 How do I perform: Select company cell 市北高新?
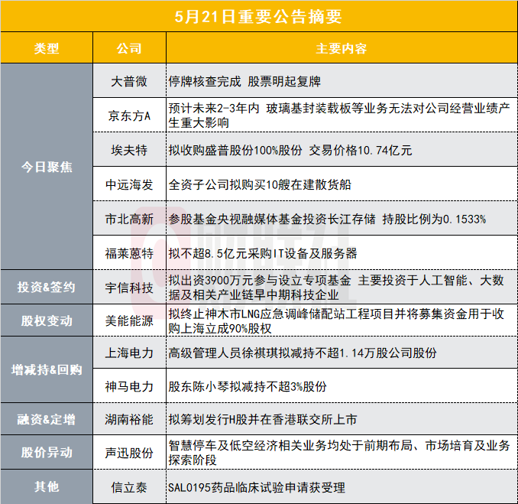pyautogui.click(x=129, y=219)
